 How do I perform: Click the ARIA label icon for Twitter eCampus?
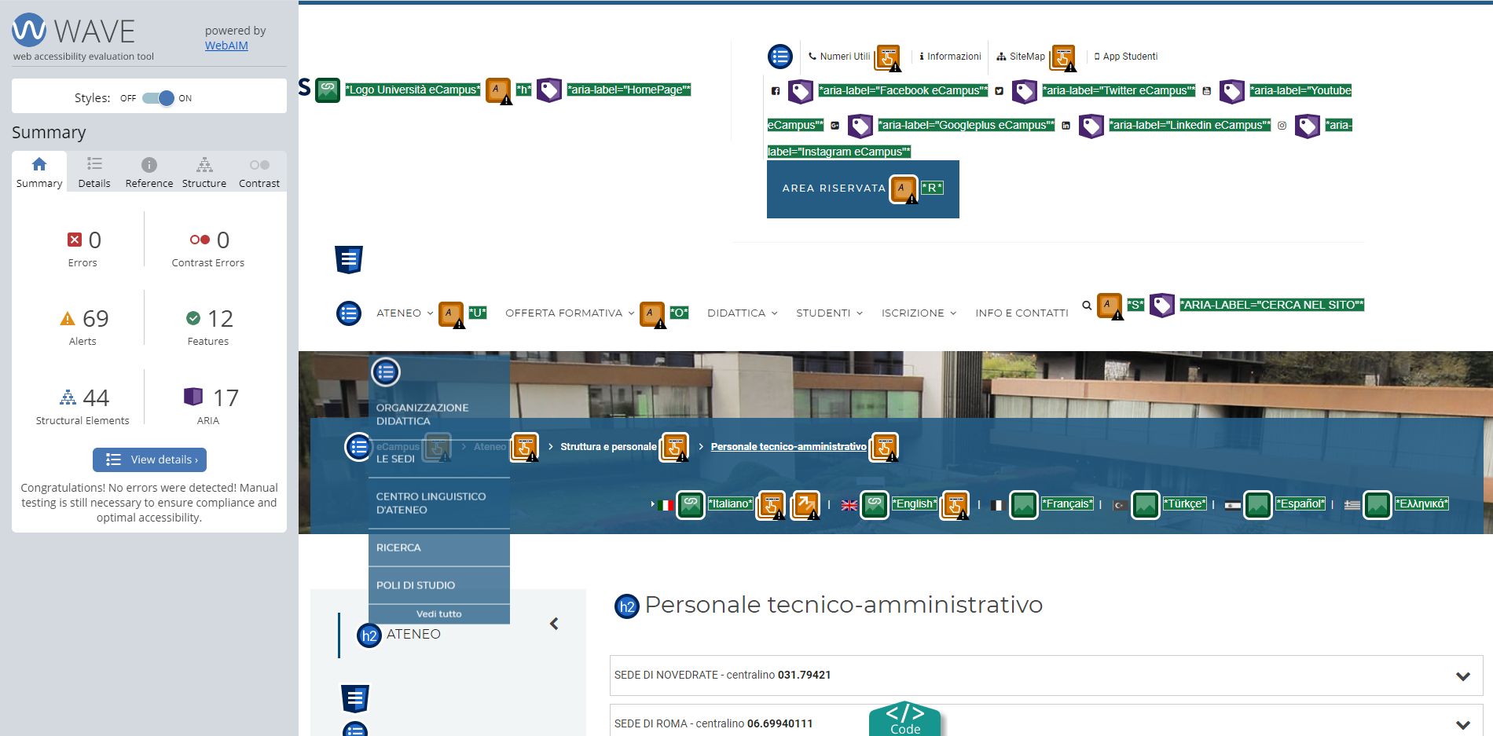(x=1025, y=91)
